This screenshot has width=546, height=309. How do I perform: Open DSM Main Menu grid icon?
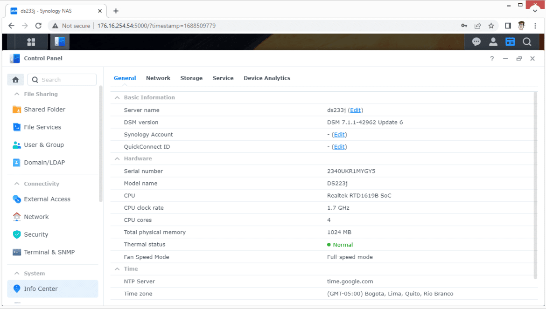pyautogui.click(x=31, y=42)
